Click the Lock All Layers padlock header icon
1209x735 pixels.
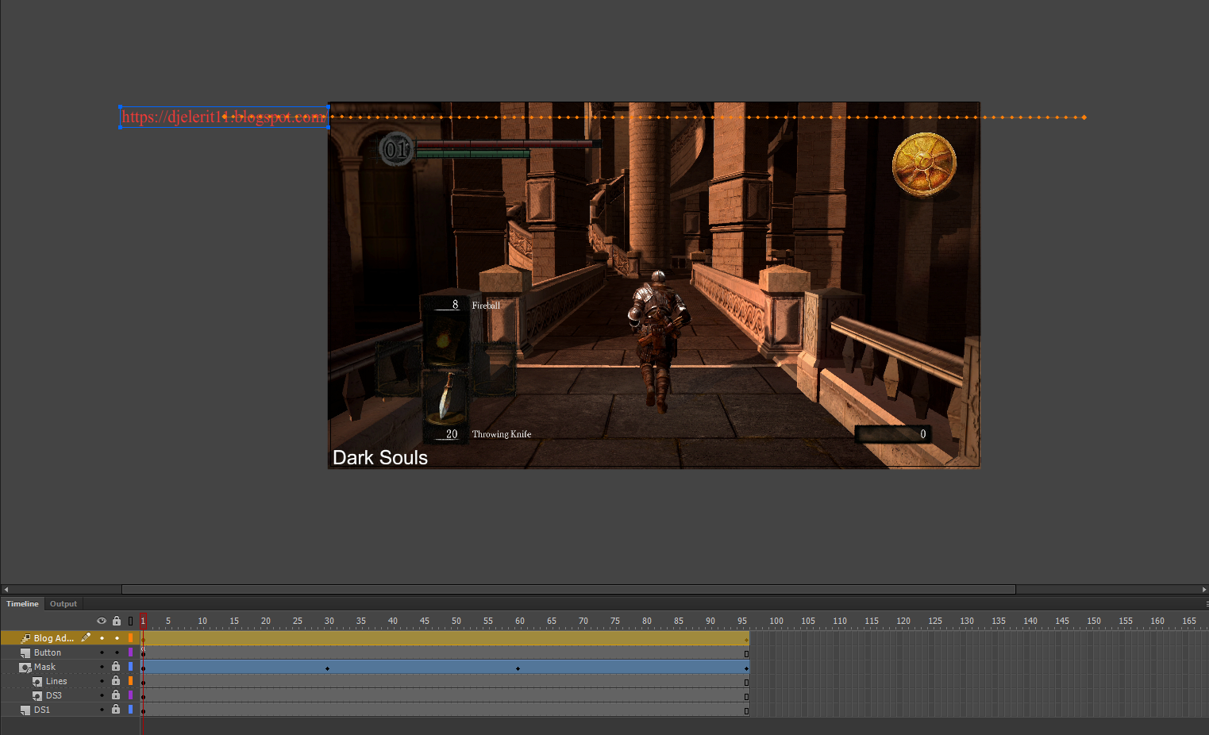click(x=117, y=621)
